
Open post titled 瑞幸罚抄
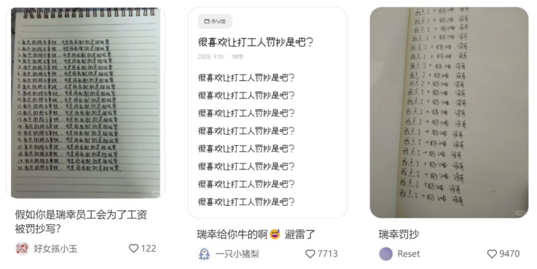[x=399, y=234]
